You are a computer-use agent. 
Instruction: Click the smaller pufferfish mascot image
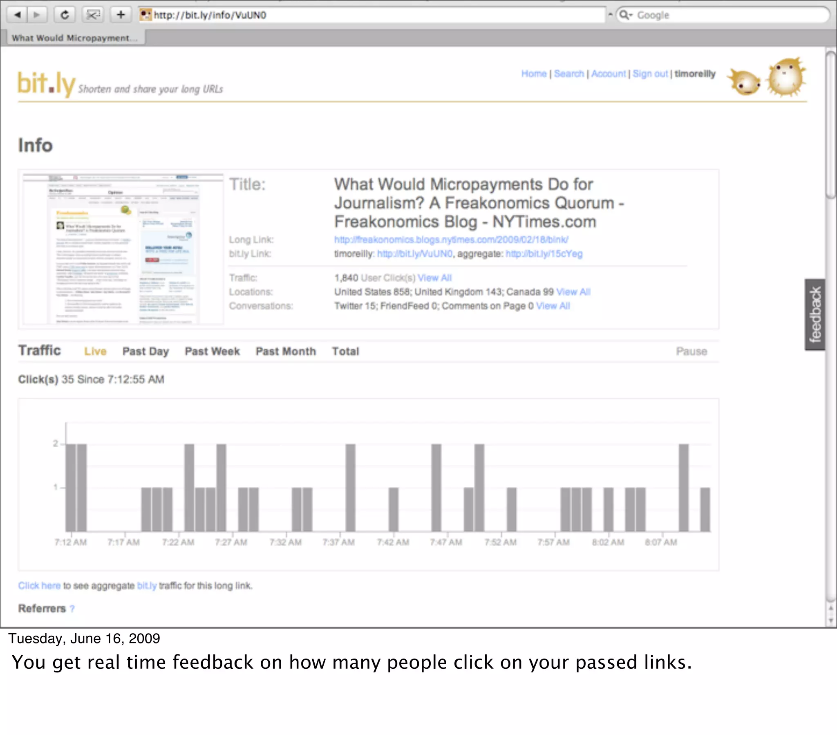[745, 82]
